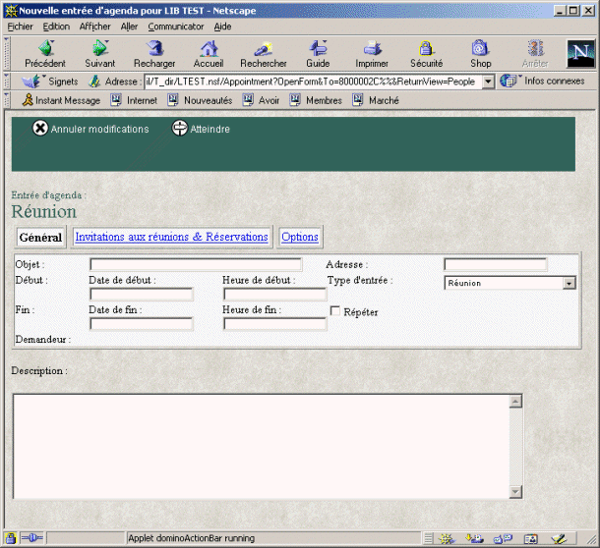Open the Fichier menu

[x=20, y=27]
